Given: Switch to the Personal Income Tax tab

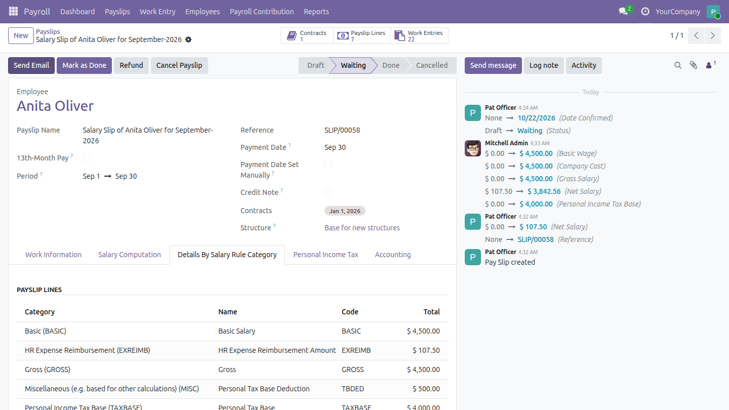Looking at the screenshot, I should click(326, 255).
